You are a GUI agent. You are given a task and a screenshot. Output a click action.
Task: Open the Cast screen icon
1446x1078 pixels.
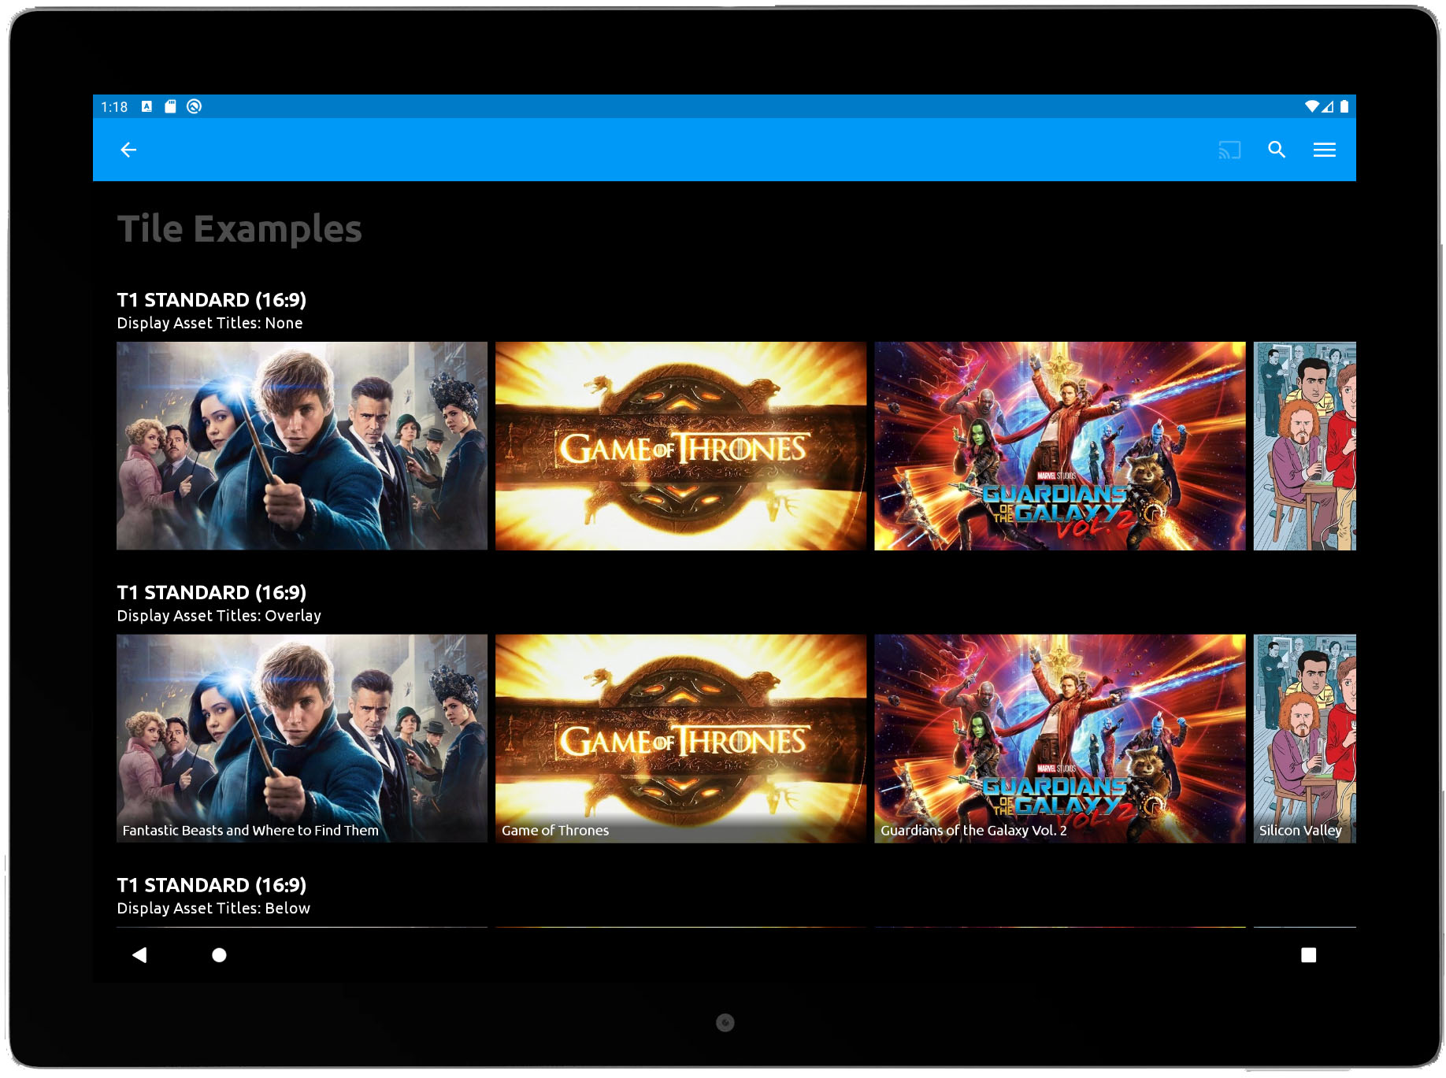coord(1229,150)
